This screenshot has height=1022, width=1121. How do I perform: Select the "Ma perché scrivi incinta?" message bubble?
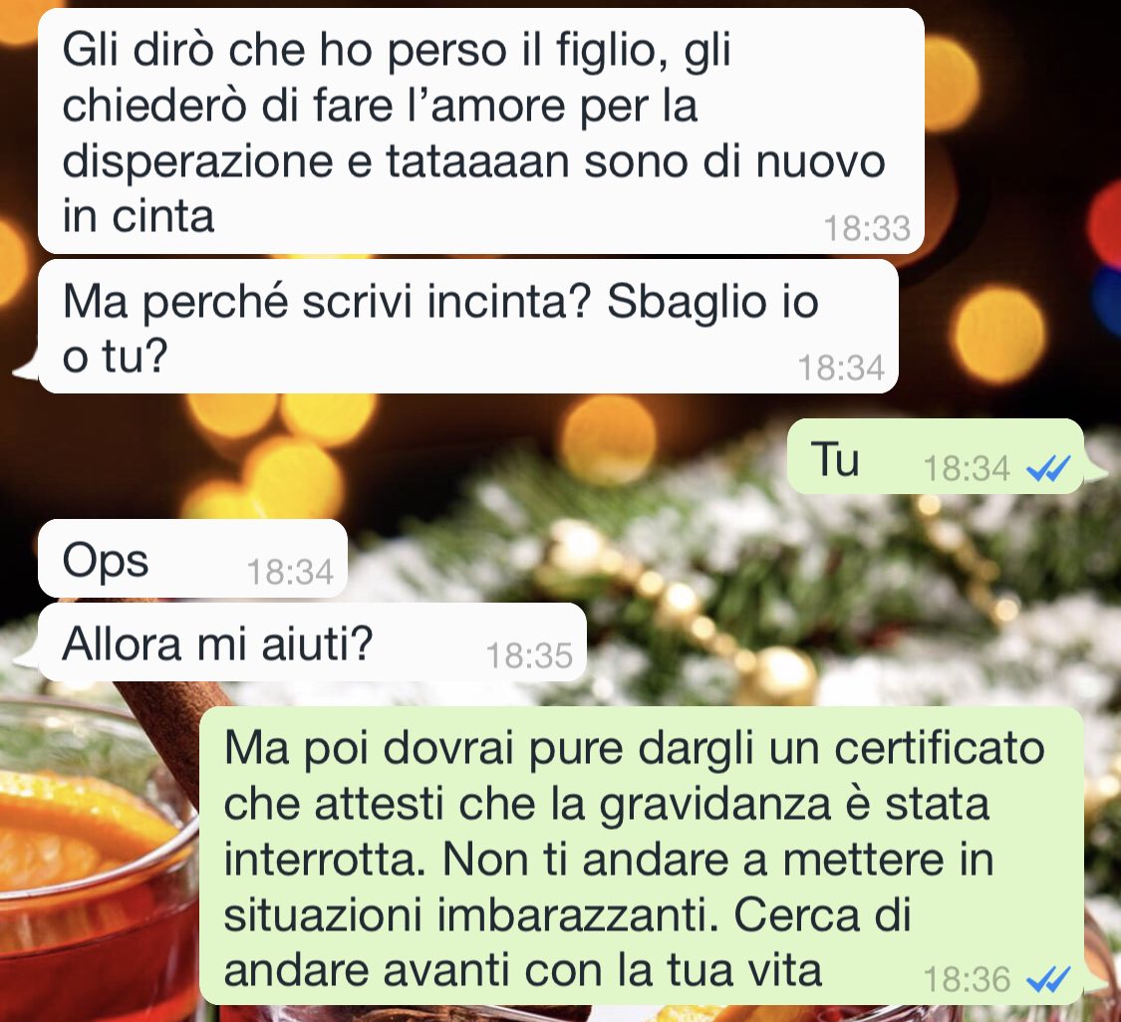point(468,327)
